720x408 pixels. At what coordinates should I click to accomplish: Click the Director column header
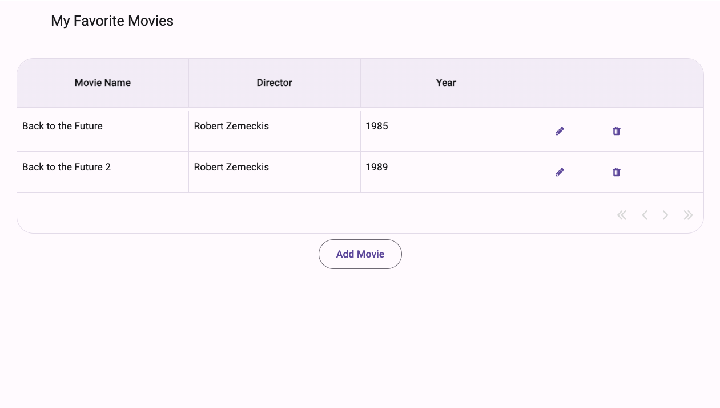click(274, 82)
